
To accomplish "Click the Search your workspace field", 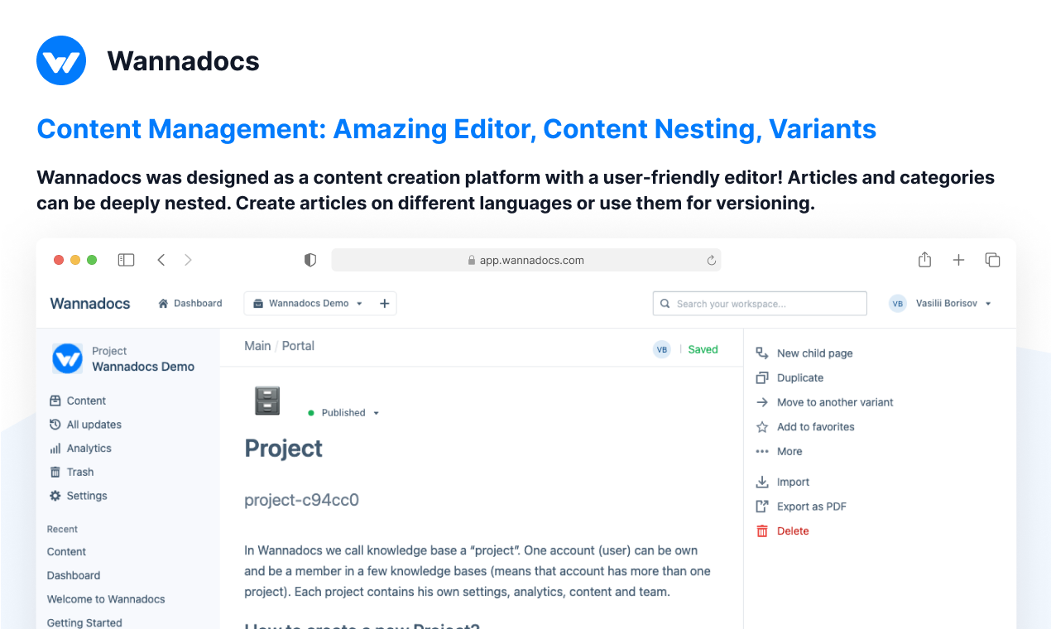I will (760, 304).
